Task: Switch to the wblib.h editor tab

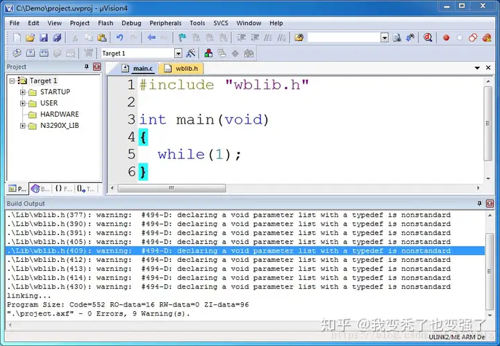Action: pos(181,68)
